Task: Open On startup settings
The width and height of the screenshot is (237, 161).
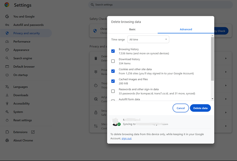Action: (20, 75)
